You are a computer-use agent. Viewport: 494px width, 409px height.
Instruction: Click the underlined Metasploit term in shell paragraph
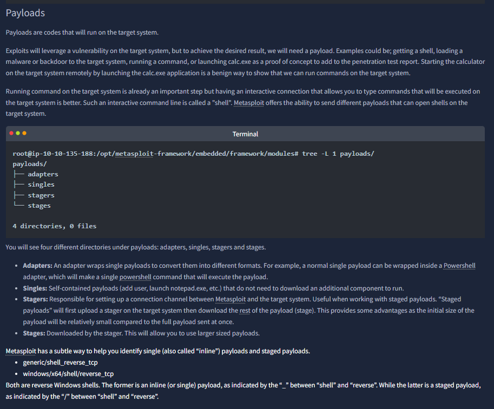[249, 103]
